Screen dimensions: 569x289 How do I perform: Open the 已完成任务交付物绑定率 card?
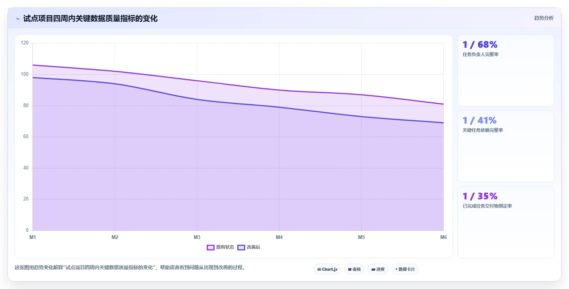tap(506, 222)
